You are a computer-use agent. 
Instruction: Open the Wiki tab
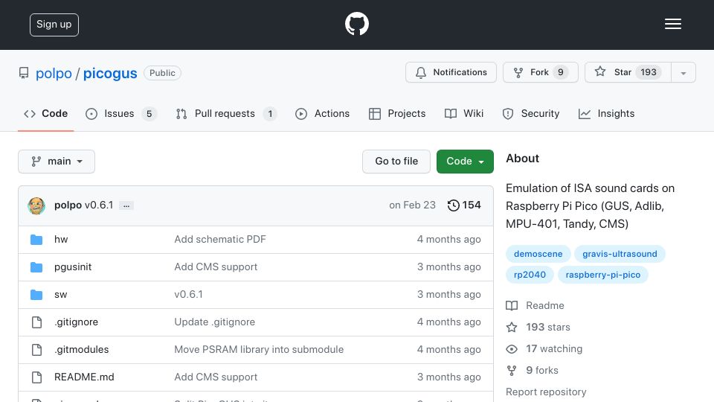pyautogui.click(x=464, y=113)
